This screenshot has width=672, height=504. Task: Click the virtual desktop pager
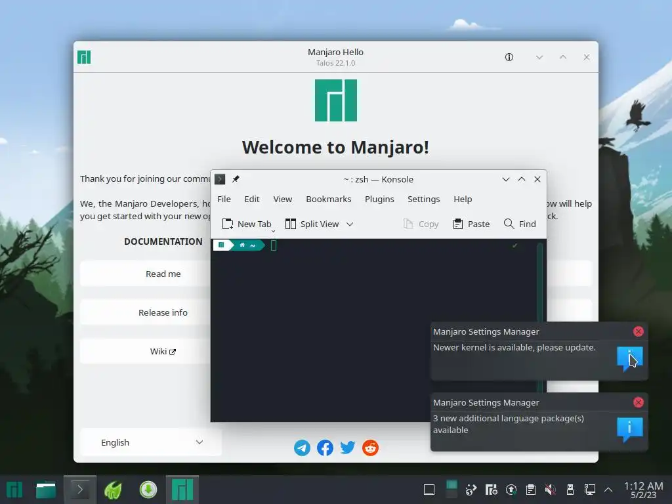(x=451, y=490)
